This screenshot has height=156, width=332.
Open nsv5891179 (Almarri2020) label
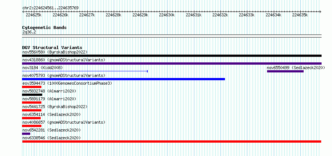(49, 99)
